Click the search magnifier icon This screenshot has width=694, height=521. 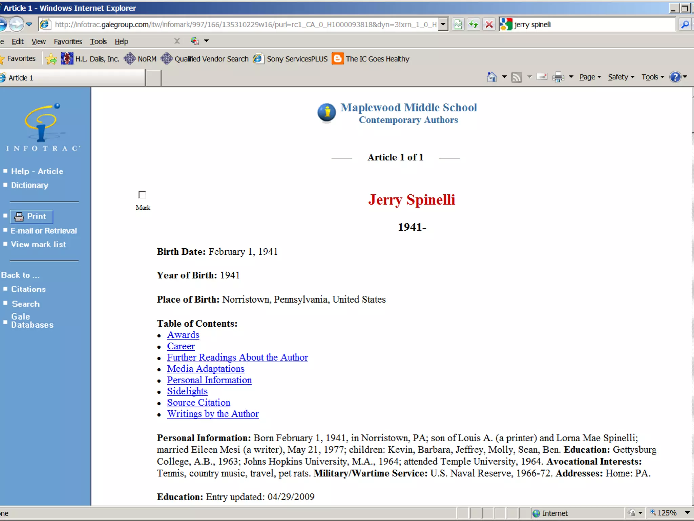pyautogui.click(x=685, y=24)
